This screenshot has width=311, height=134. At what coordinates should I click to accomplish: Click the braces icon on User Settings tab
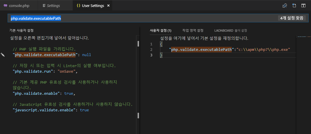[78, 6]
